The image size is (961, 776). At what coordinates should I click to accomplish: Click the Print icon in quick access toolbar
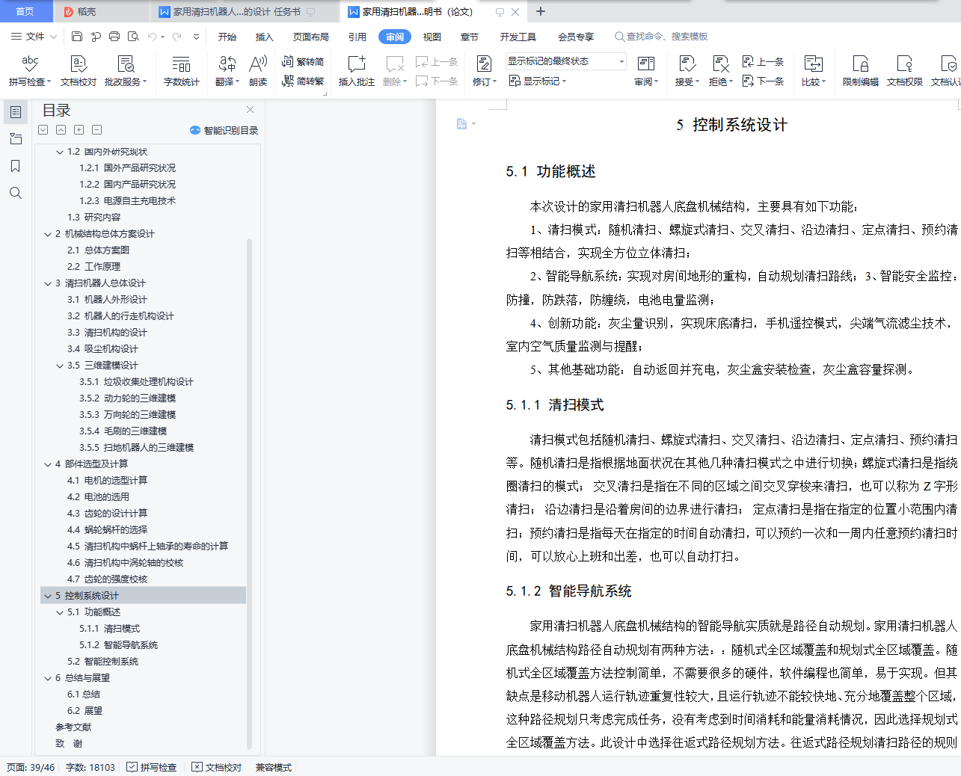point(114,37)
